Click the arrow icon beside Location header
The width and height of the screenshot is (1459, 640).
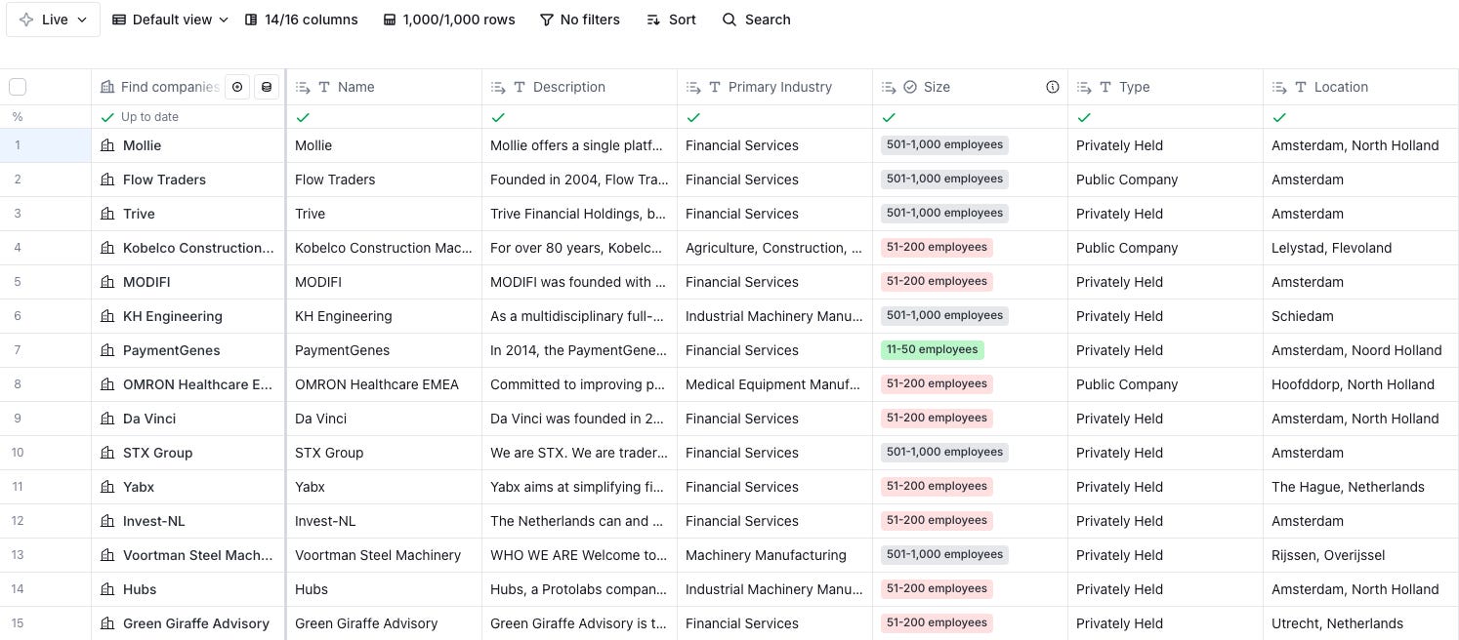(x=1279, y=87)
